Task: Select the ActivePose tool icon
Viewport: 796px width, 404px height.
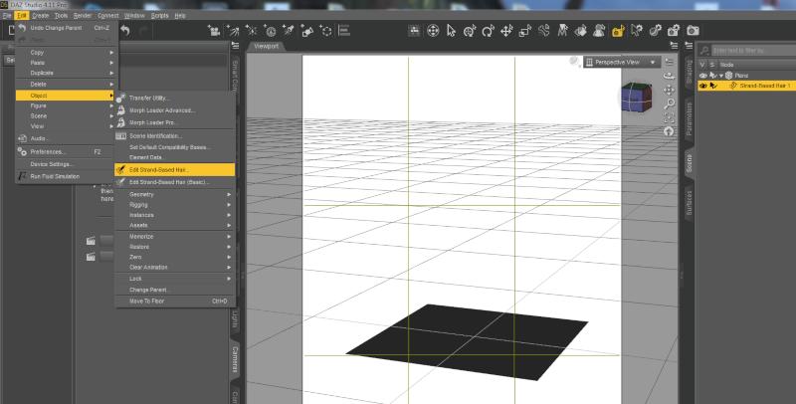Action: 543,31
